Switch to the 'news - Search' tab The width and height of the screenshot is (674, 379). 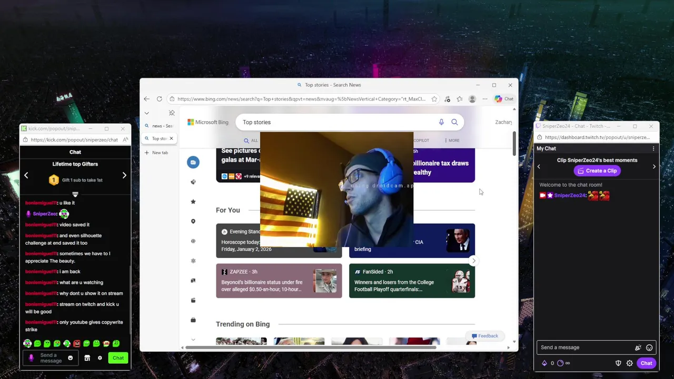pyautogui.click(x=160, y=126)
